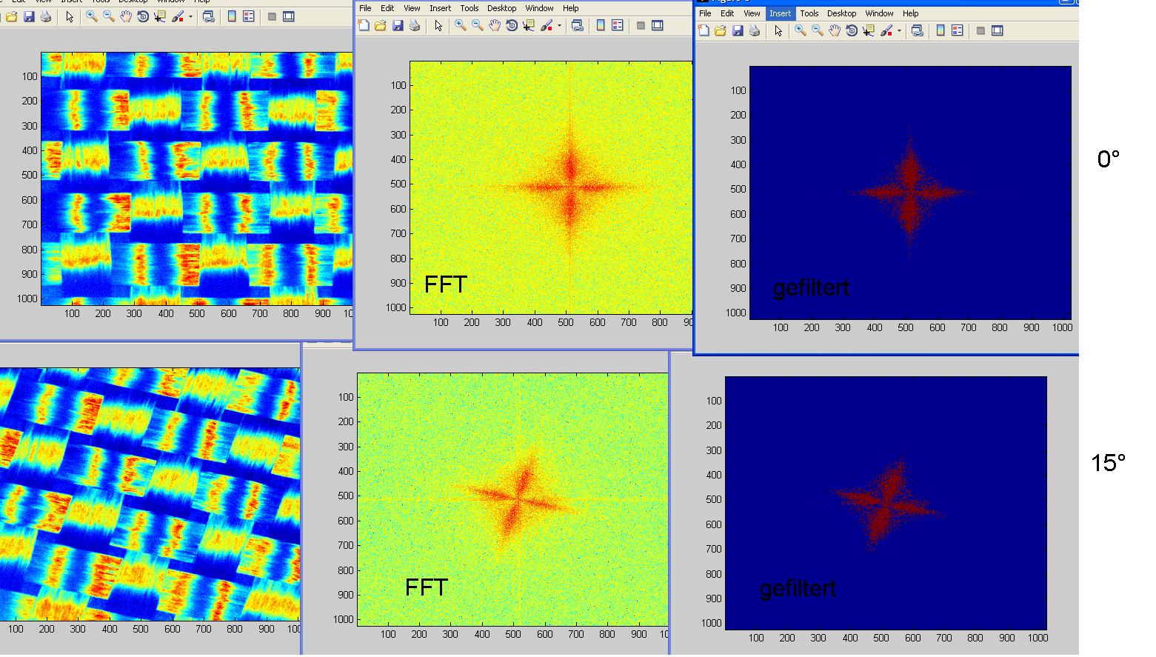
Task: Click Open File folder icon in the right figure toolbar
Action: coord(720,31)
